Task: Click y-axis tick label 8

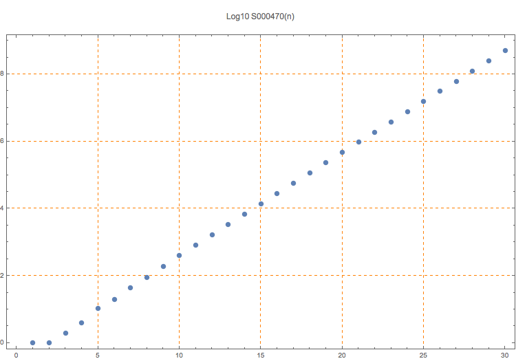Action: 3,74
